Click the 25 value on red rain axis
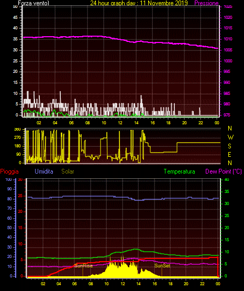Viewport: 244px width, 291px height. [x=20, y=196]
